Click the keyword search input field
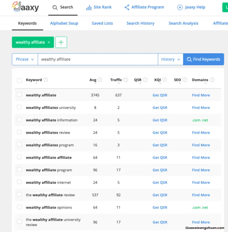Screen dimensions: 228x232 click(x=98, y=59)
